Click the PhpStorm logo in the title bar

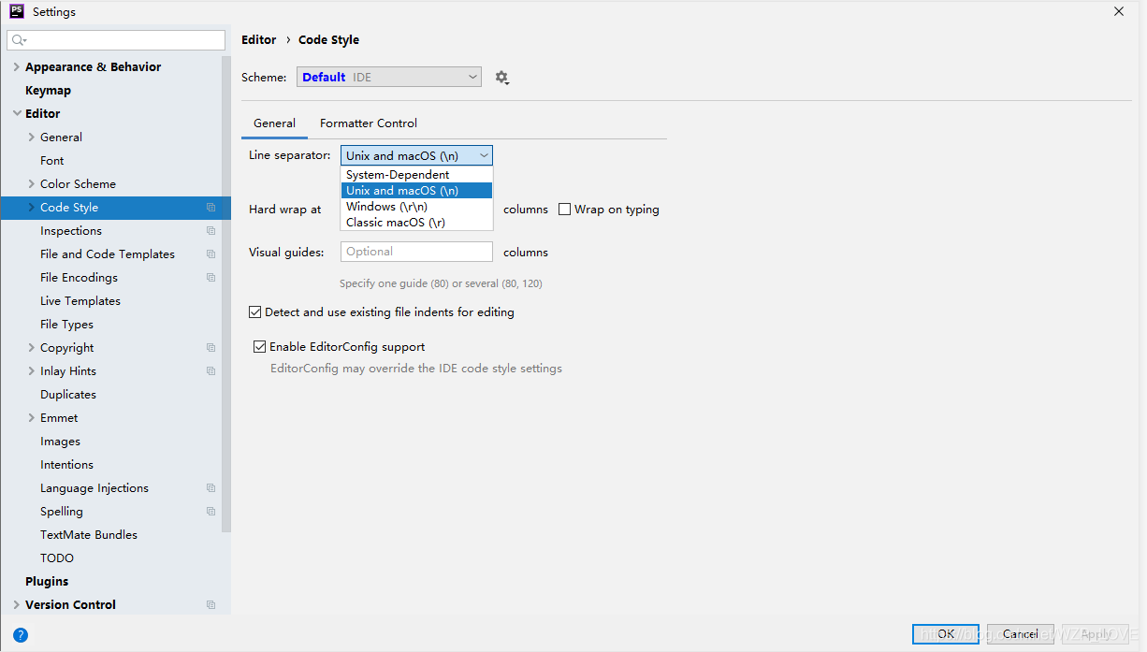coord(17,11)
